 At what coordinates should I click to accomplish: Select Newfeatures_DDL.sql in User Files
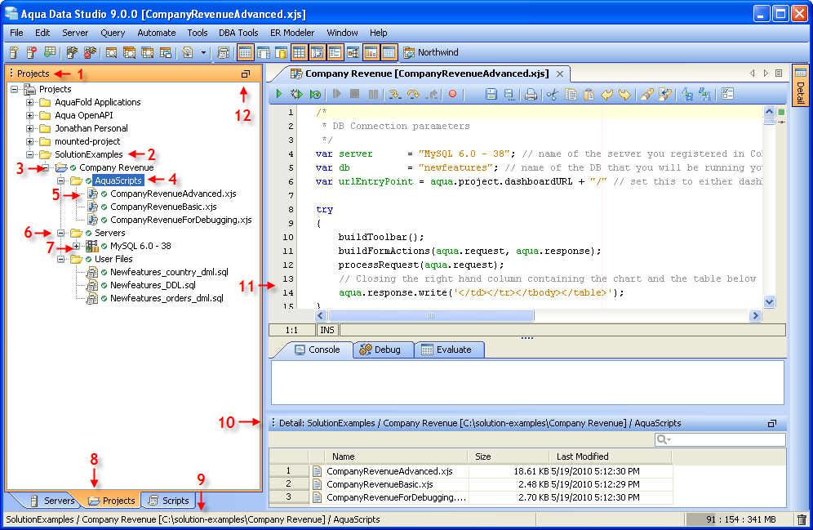[x=153, y=285]
